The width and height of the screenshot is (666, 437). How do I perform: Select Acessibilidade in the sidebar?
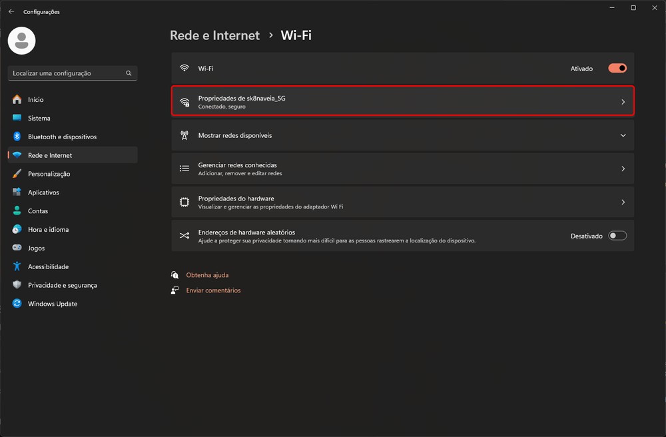coord(48,266)
